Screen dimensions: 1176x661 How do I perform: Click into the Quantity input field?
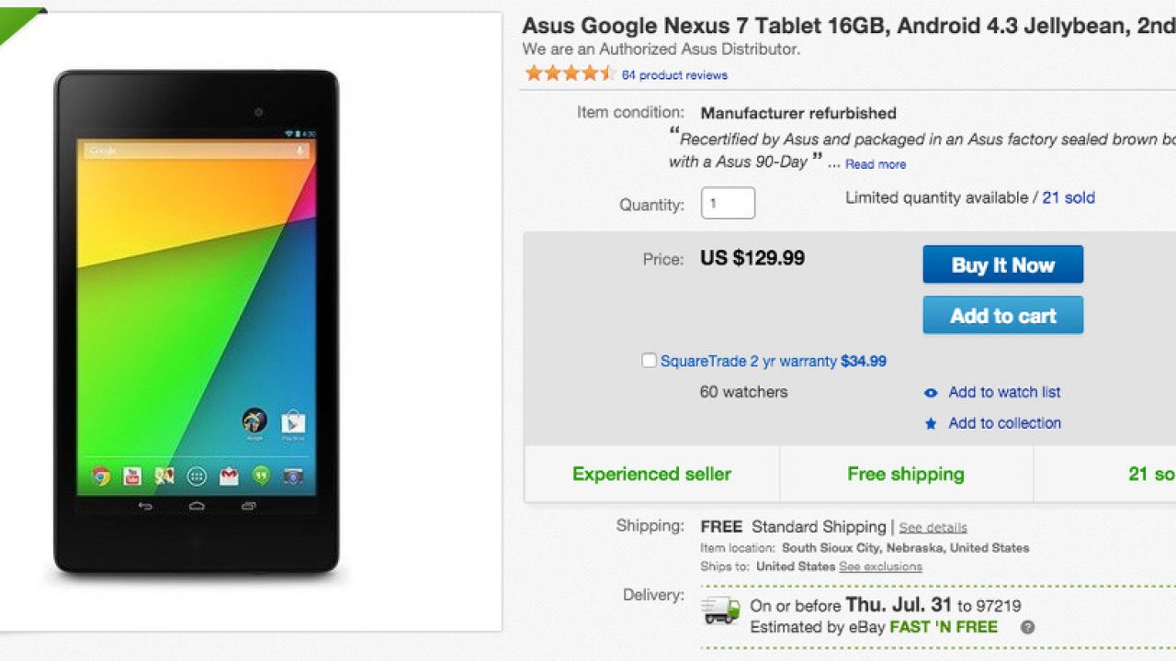728,203
